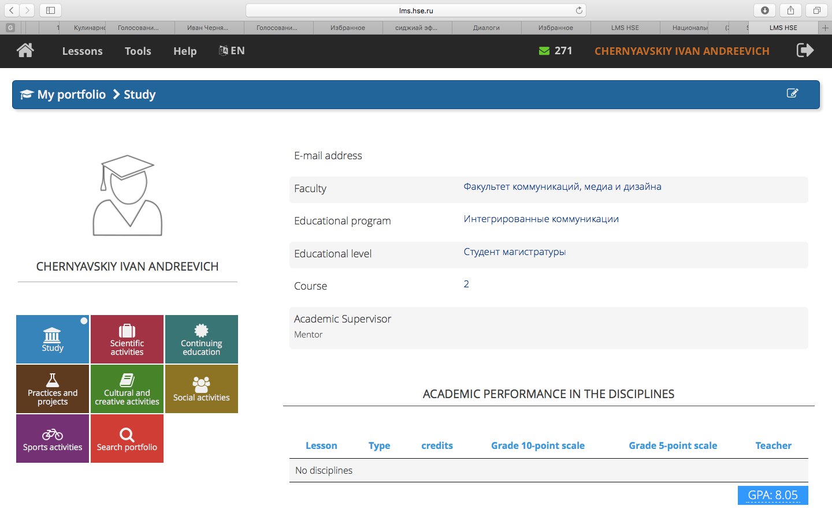Open the Scientific activities tile
The width and height of the screenshot is (832, 517).
[x=127, y=339]
